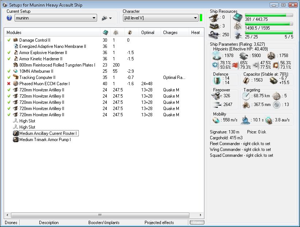
Task: Click Squad Commander - right click to set
Action: (242, 155)
